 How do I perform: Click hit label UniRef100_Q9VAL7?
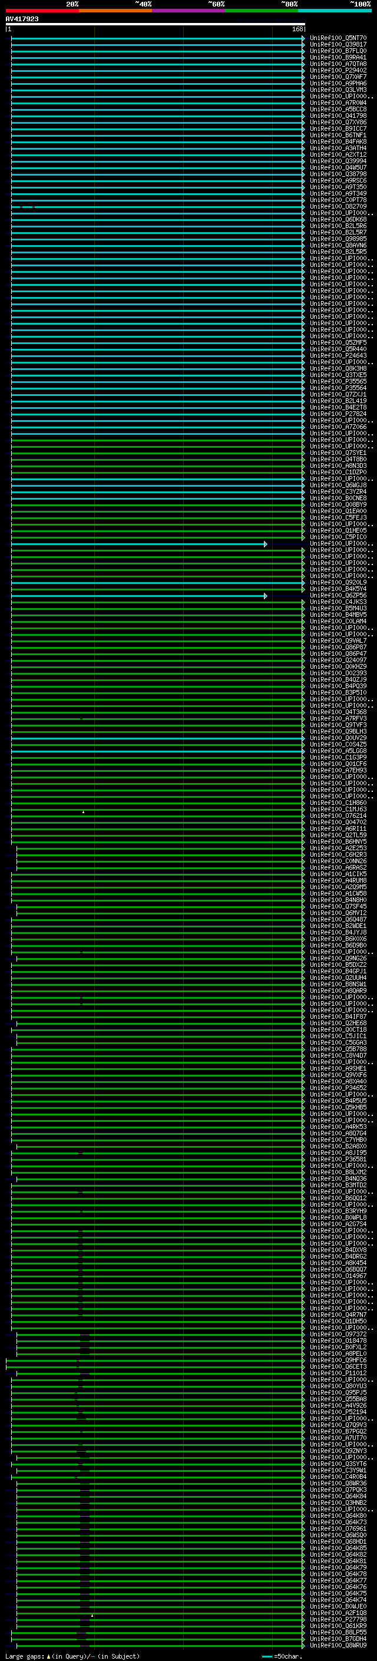coord(338,640)
